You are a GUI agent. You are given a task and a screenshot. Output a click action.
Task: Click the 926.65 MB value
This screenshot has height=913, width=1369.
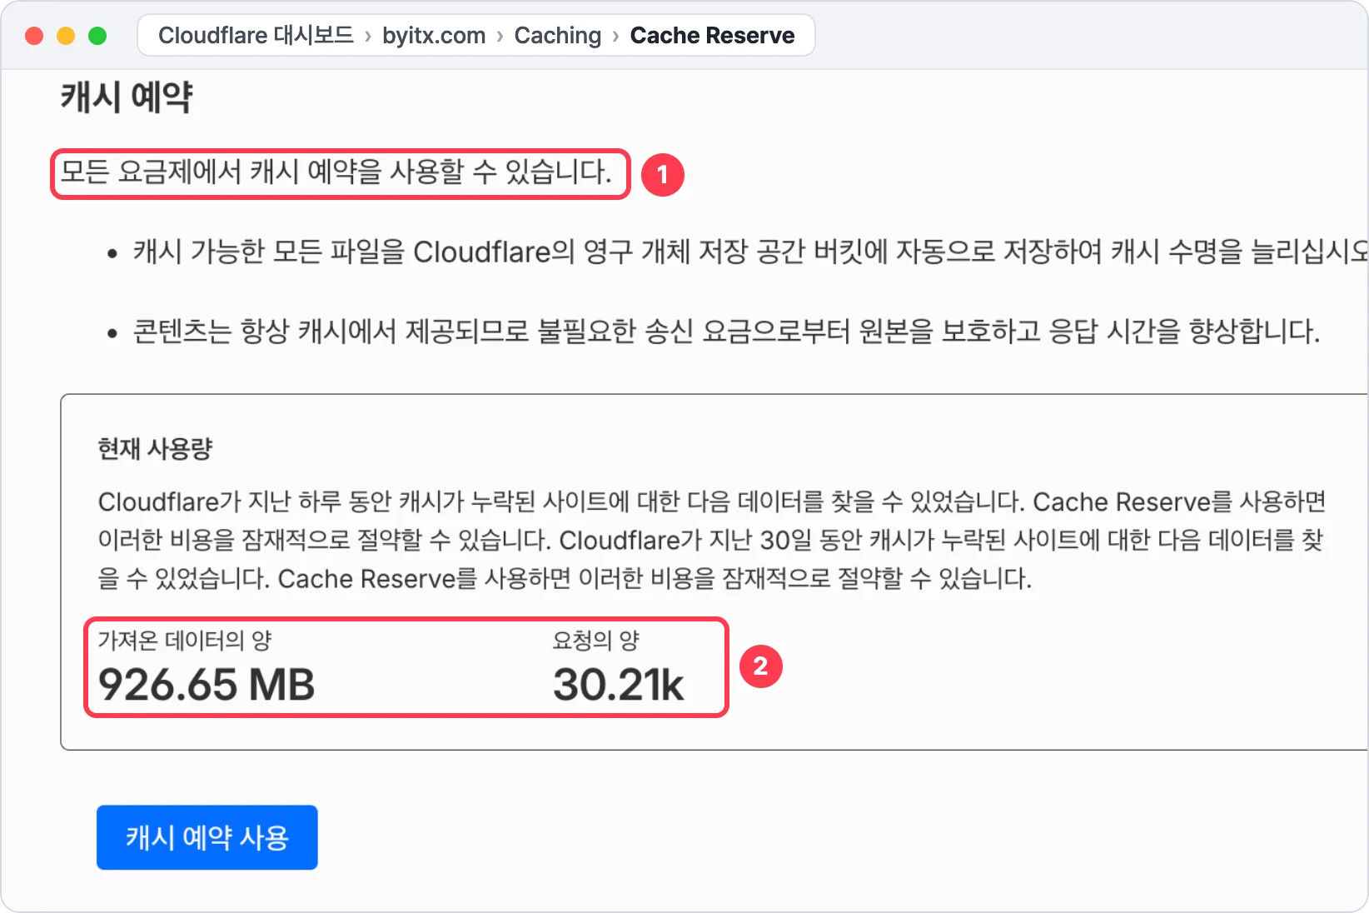point(207,685)
